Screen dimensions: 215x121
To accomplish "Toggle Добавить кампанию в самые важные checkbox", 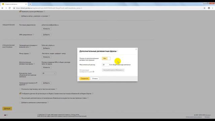I will click(x=20, y=103).
